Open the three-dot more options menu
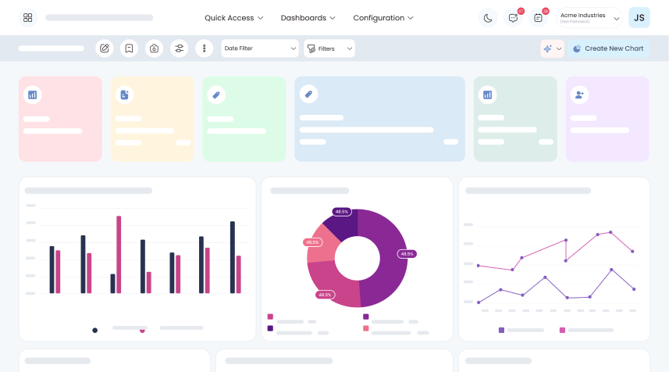669x372 pixels. (204, 48)
